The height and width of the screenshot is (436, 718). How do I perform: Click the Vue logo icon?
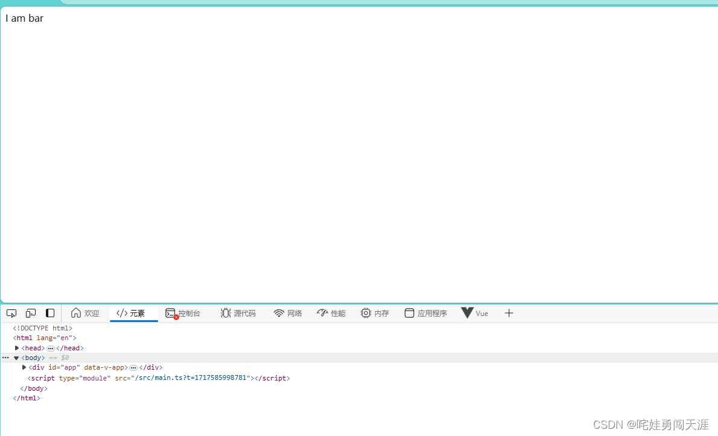(467, 313)
